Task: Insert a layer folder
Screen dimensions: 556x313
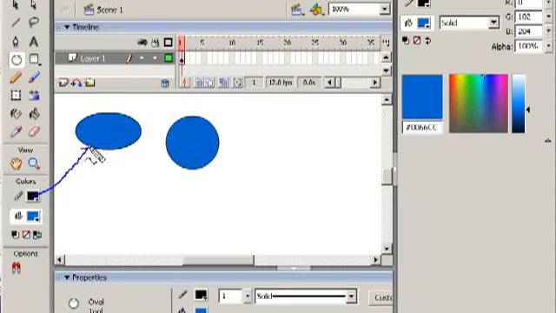Action: (x=90, y=83)
